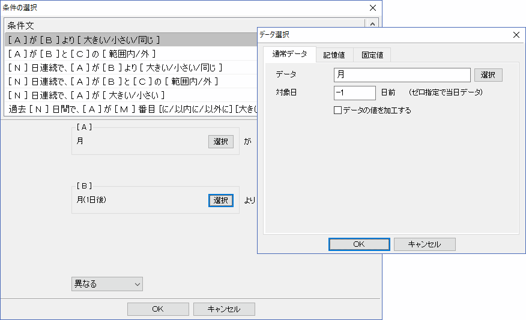Image resolution: width=526 pixels, height=320 pixels.
Task: Enable the データの値を加工する checkbox
Action: click(x=337, y=110)
